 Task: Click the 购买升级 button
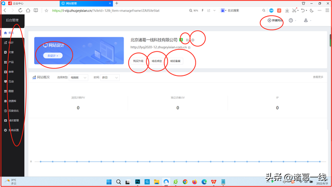pos(139,61)
